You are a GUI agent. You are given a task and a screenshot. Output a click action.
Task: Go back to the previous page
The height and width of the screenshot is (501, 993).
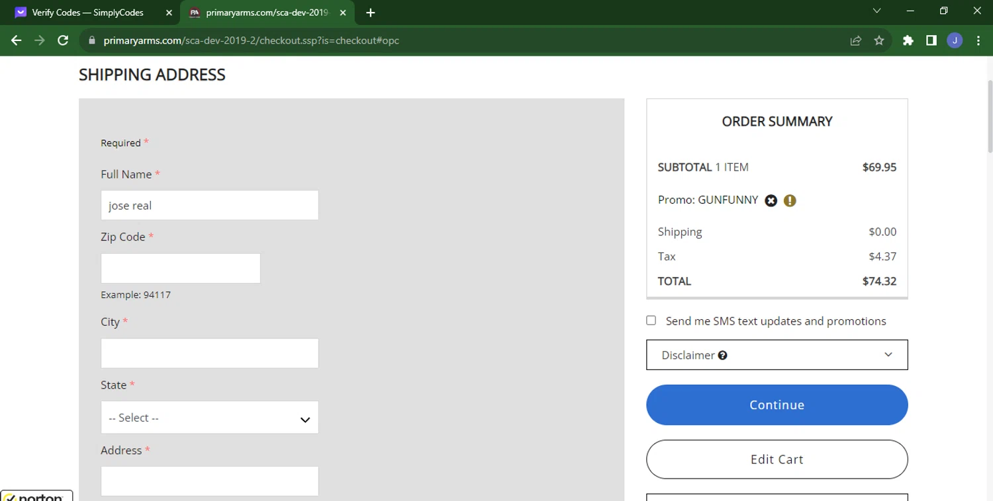click(x=17, y=40)
